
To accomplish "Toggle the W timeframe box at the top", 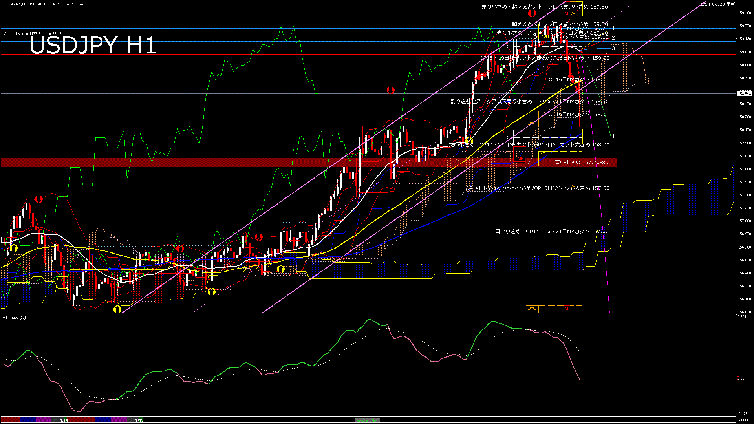I will point(573,13).
